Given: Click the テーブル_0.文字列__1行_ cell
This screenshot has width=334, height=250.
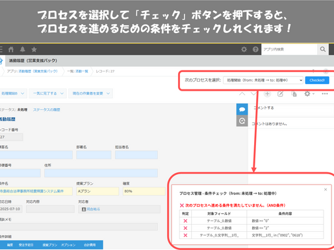Looking at the screenshot, I should coord(219,235).
